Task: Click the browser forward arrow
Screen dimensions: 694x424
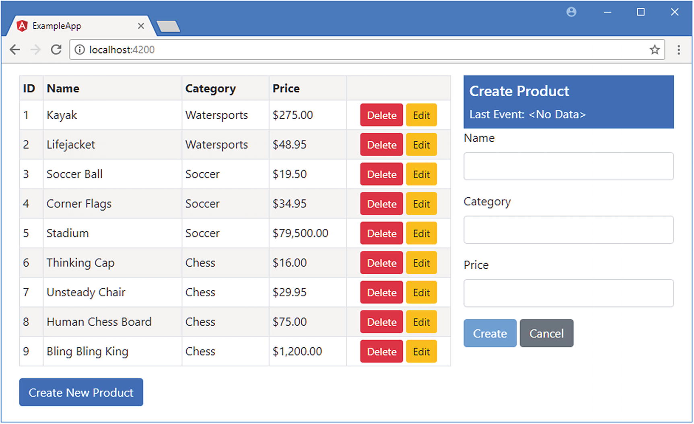Action: coord(35,50)
